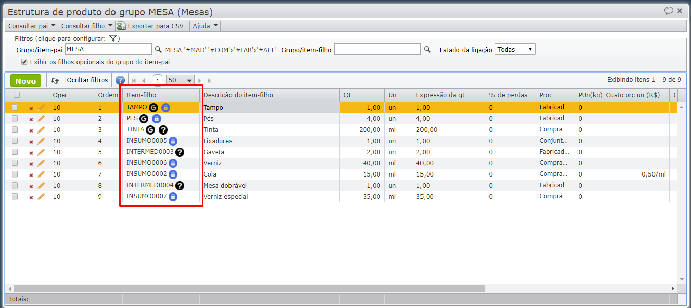
Task: Open the 'Estado da ligação' Todas dropdown
Action: [515, 50]
